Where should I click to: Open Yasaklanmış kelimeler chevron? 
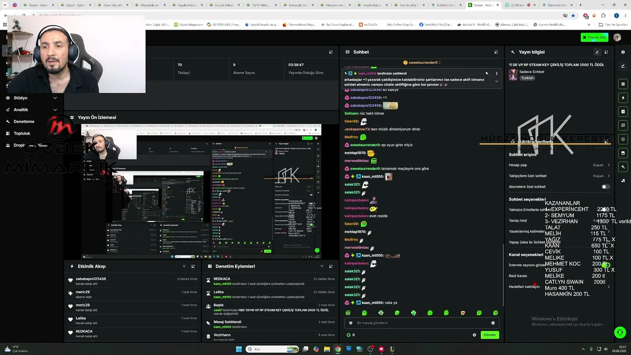click(x=608, y=231)
